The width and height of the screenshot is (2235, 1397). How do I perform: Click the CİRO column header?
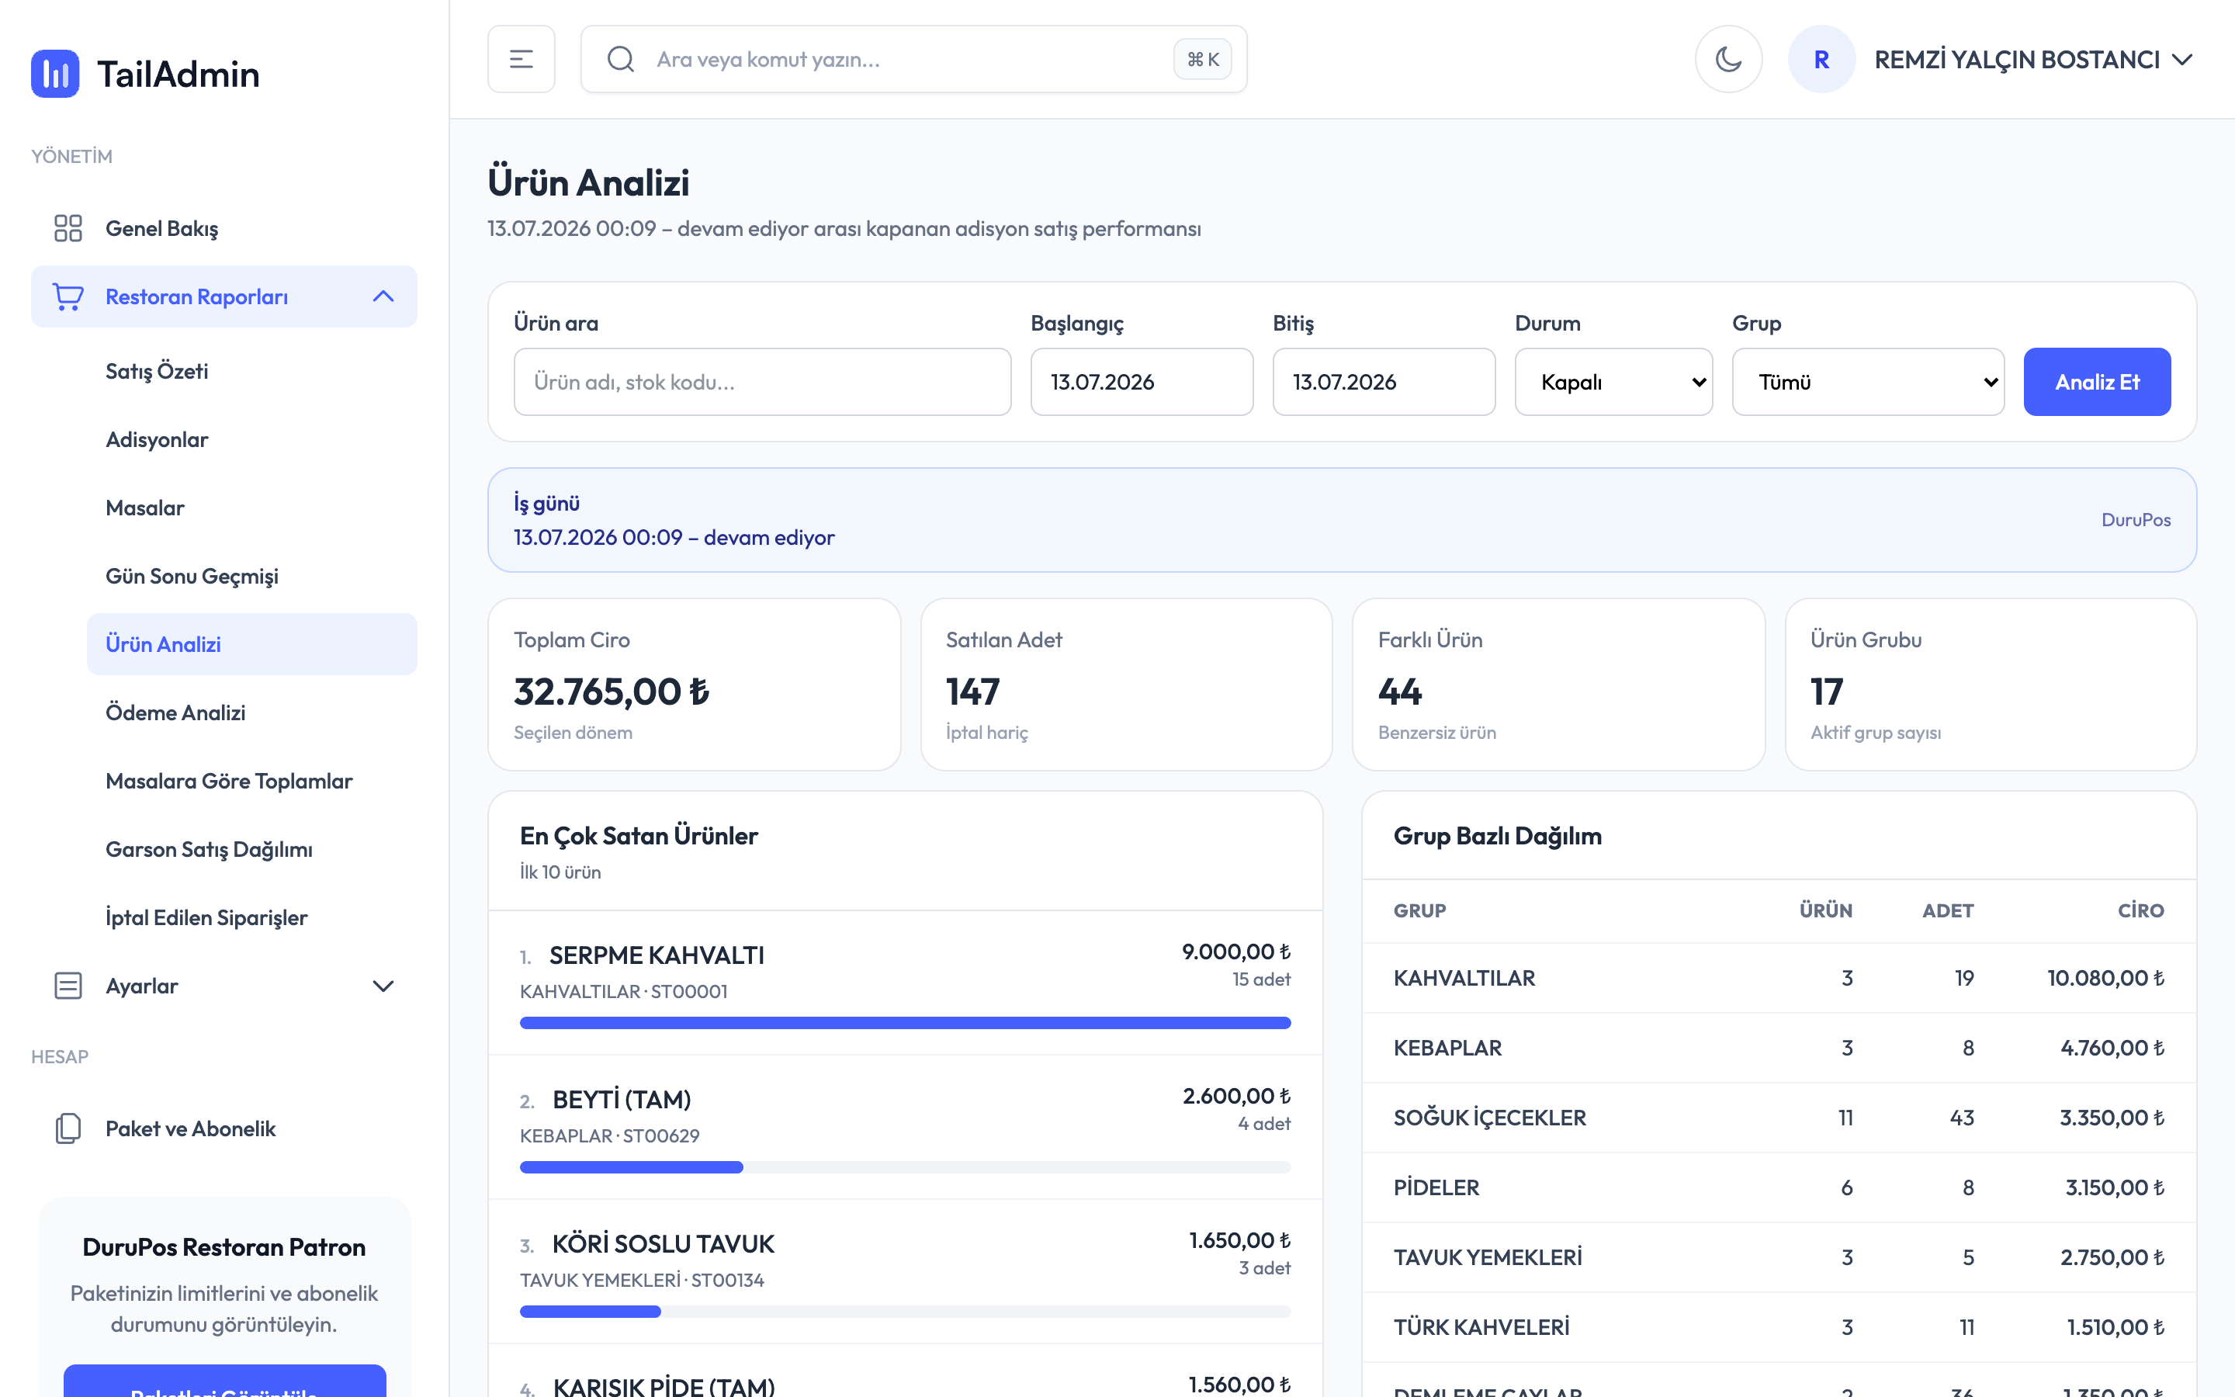(2141, 910)
